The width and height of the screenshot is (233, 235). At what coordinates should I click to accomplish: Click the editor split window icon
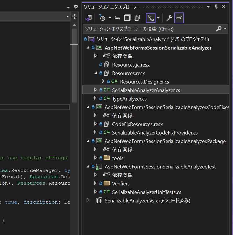click(75, 16)
